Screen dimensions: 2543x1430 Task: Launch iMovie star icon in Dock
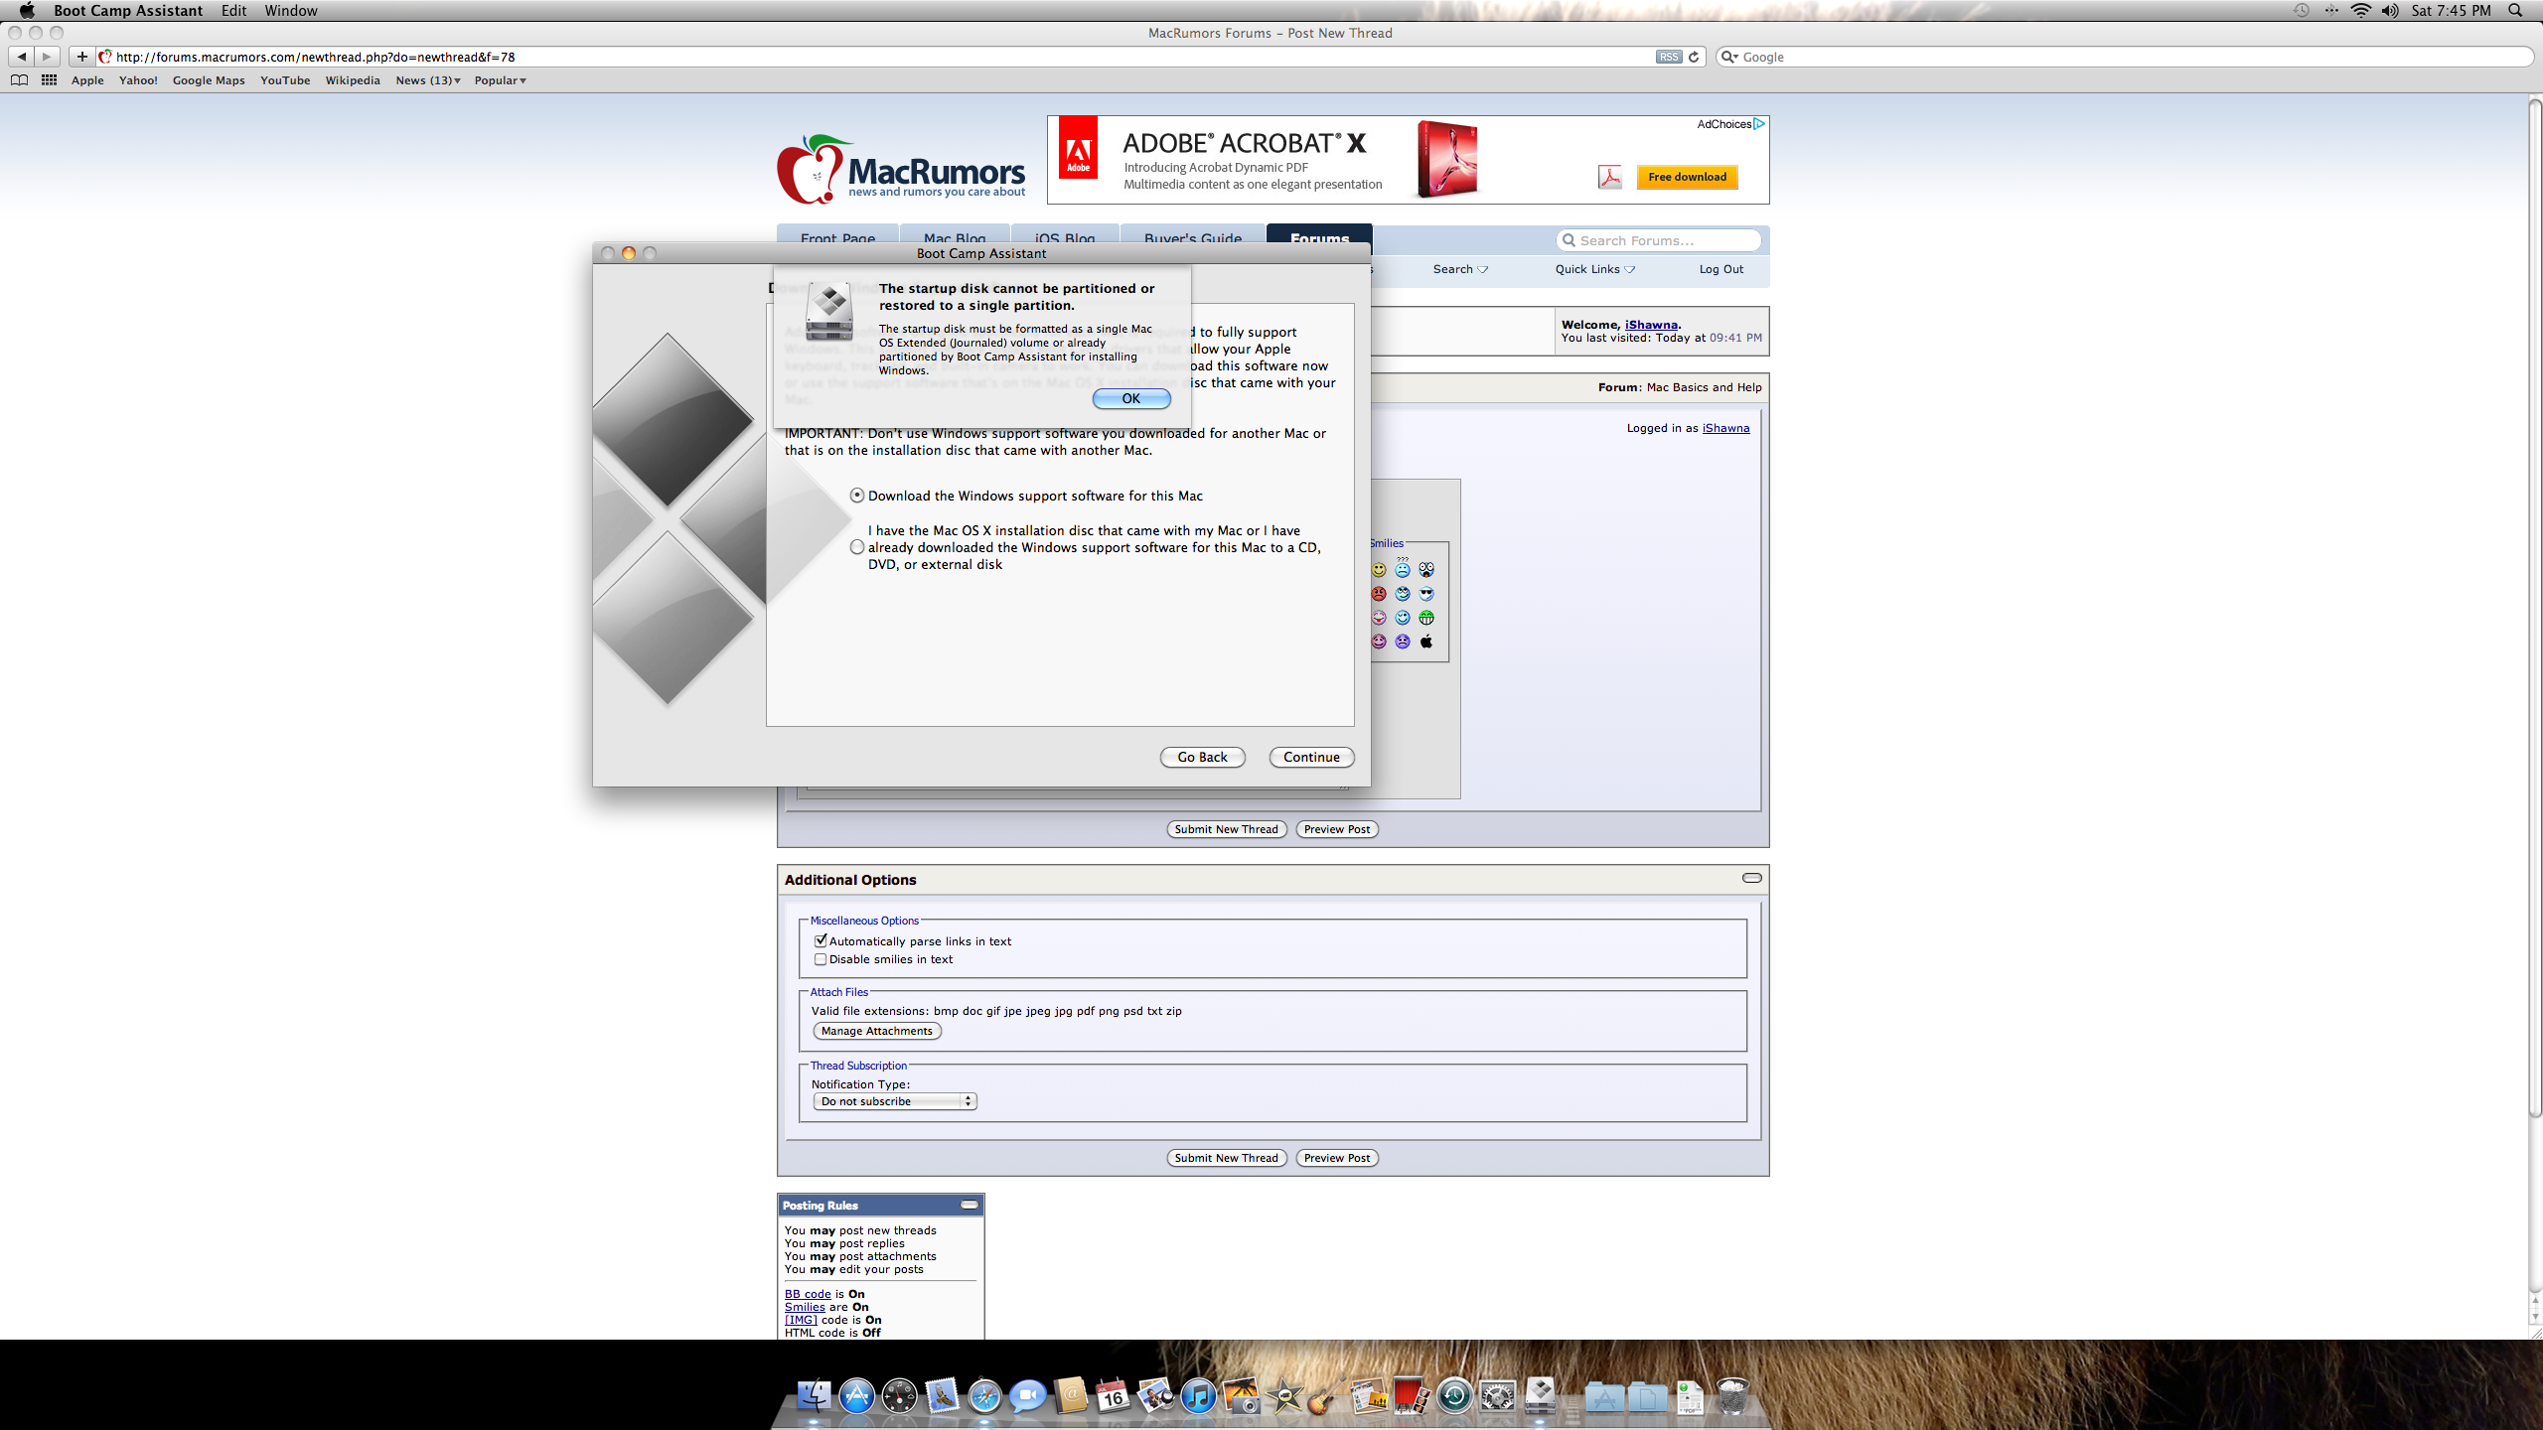coord(1283,1395)
